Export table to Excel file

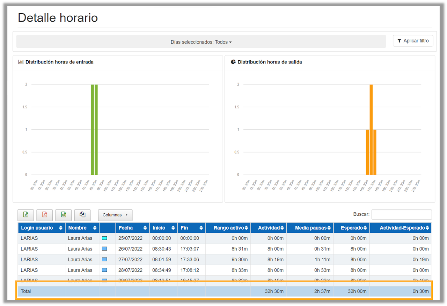coord(26,215)
